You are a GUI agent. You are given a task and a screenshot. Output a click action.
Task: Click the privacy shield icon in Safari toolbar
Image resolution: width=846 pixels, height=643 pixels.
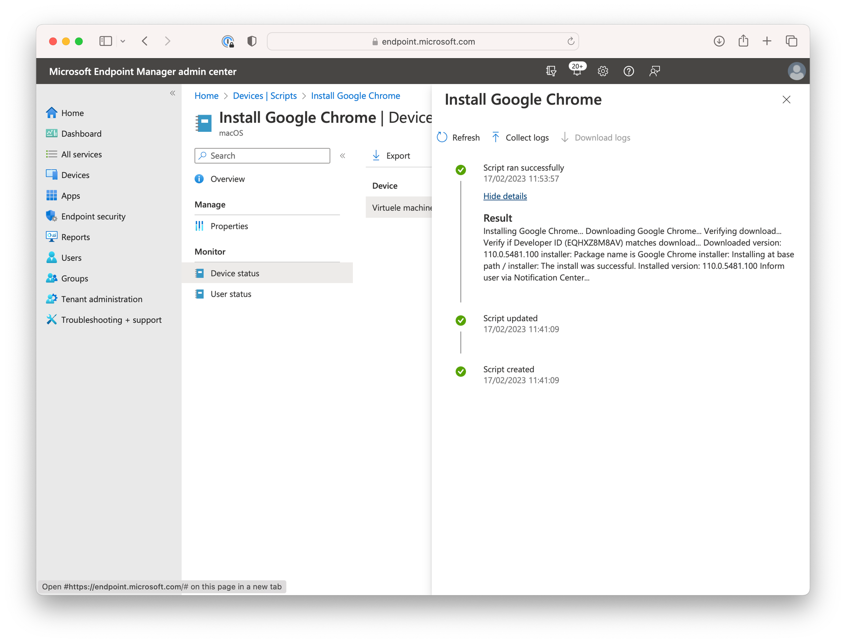pos(252,41)
